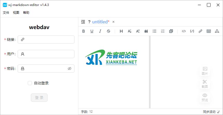The height and width of the screenshot is (115, 223).
Task: Insert a hyperlink using link icon
Action: click(200, 31)
